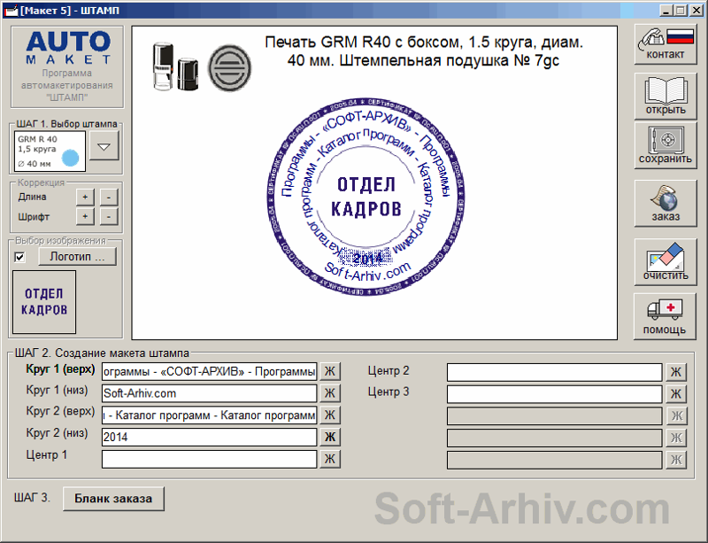
Task: Click the AUTO MAKET program logo
Action: click(67, 66)
